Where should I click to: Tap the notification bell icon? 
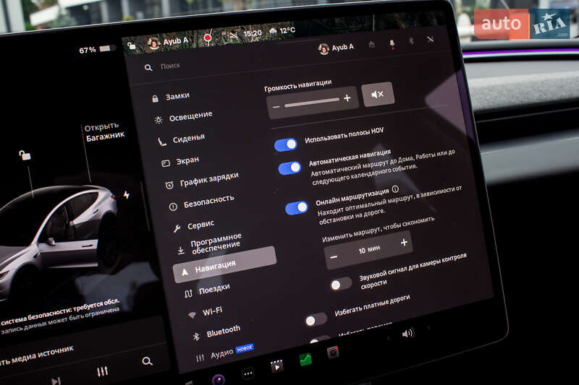(392, 44)
